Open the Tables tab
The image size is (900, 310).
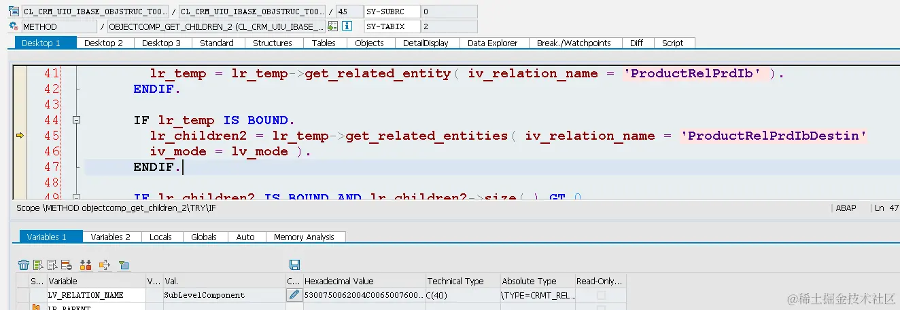324,43
